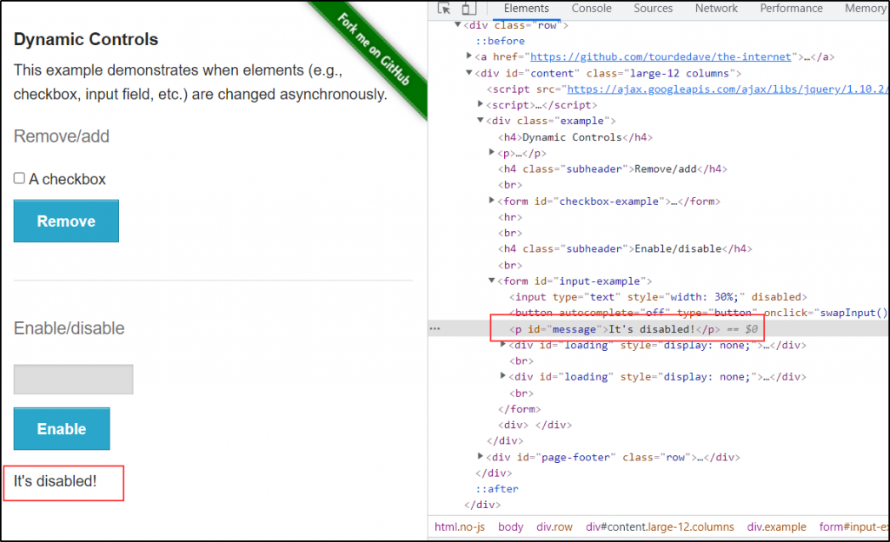Click the "It's disabled!" message text
This screenshot has height=542, width=890.
[55, 481]
